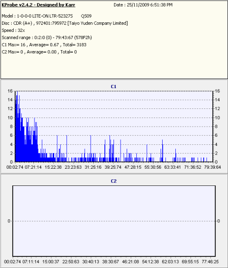The image size is (228, 268).
Task: Click the 38:30:67 label on C2 axis
Action: [110, 262]
